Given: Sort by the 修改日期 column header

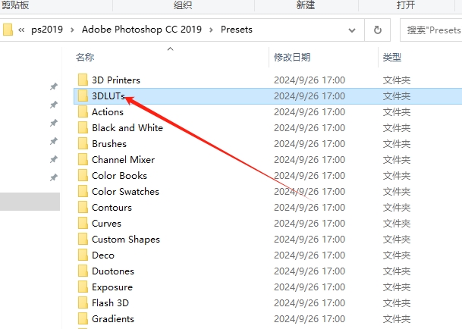Looking at the screenshot, I should point(292,57).
